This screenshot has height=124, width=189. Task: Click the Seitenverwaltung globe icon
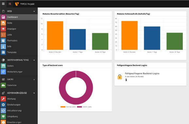point(3,60)
